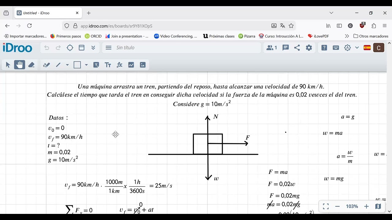Toggle the browser sidebar
The width and height of the screenshot is (392, 220).
point(339,26)
